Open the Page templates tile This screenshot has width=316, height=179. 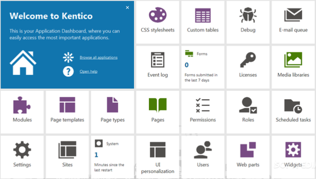68,112
